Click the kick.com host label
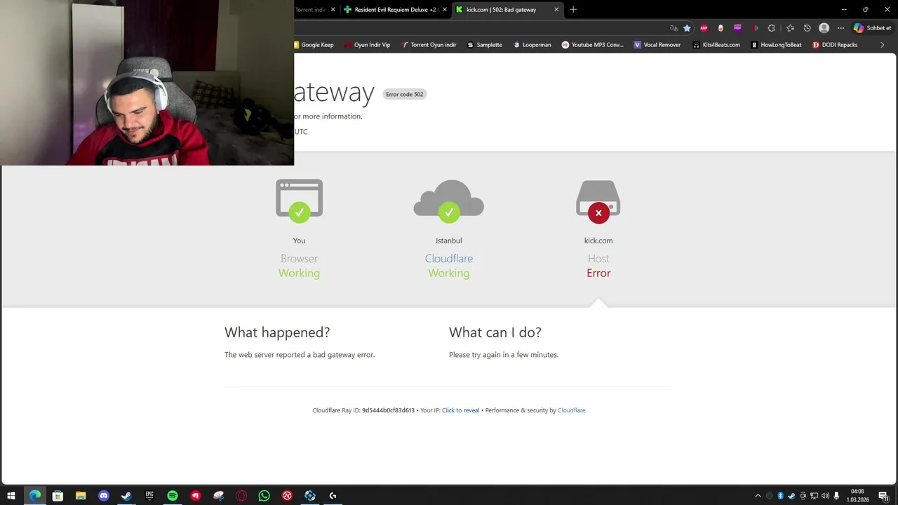This screenshot has height=505, width=898. 598,241
